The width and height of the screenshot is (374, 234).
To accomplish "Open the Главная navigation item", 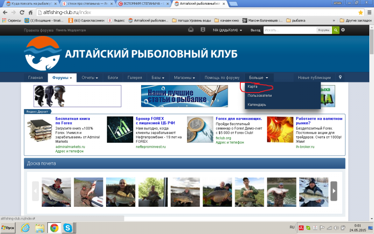I will coord(36,78).
